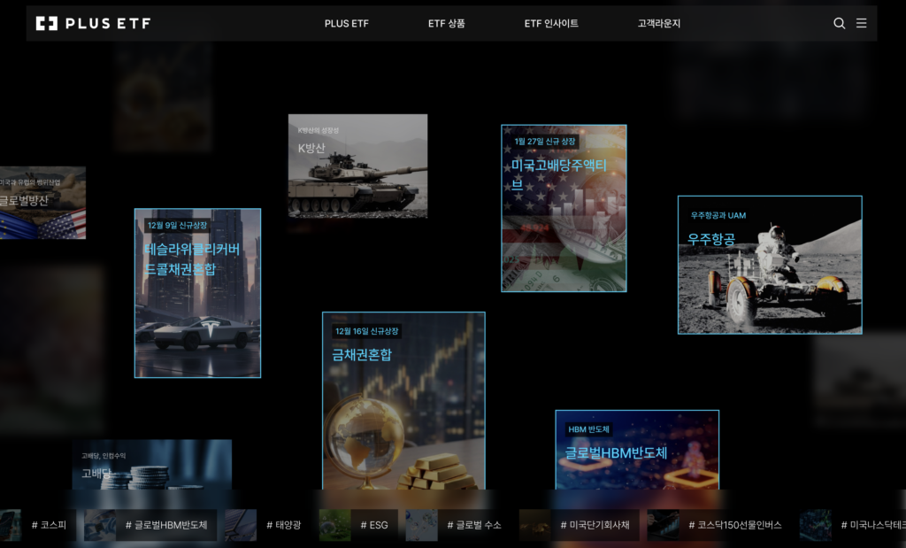Click the search magnifier icon

pos(839,24)
